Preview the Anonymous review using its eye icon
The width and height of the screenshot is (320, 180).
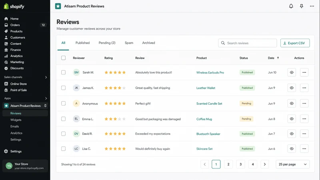coord(292,103)
